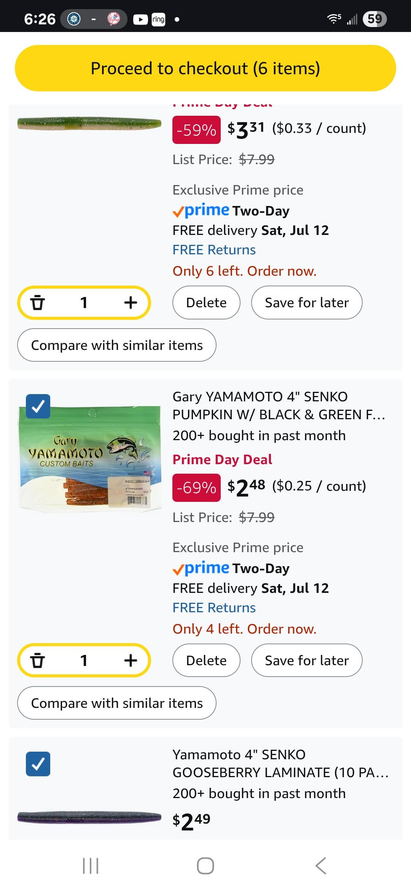
Task: Open Android recent apps button
Action: [x=91, y=865]
